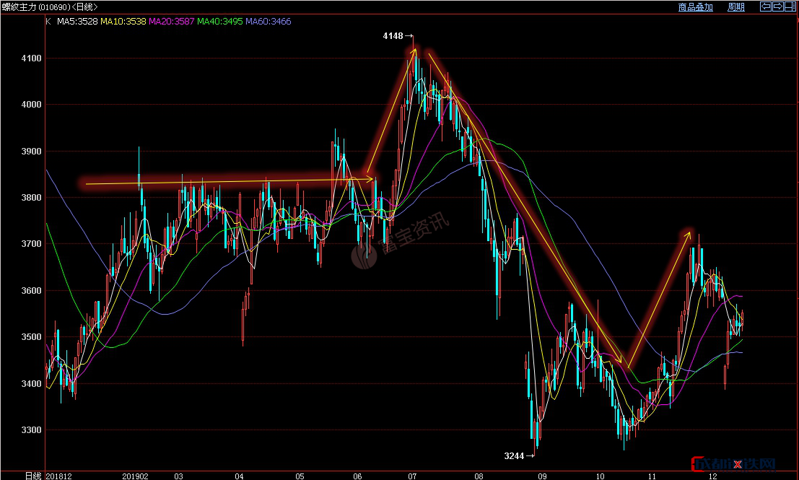Click the MA40:3495 green indicator label
Viewport: 799px width, 480px height.
pyautogui.click(x=220, y=22)
